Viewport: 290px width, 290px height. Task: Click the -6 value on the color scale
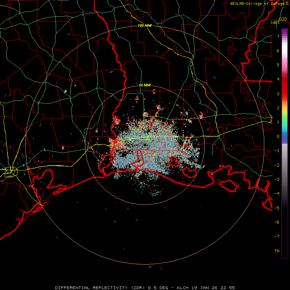tap(277, 222)
